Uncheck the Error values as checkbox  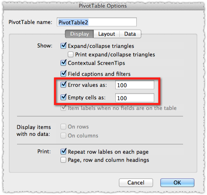coord(63,85)
